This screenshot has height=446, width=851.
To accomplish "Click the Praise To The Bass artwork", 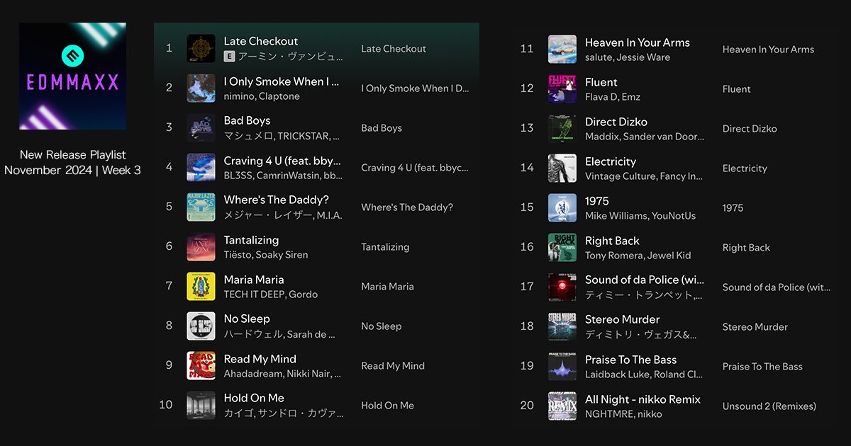I will [562, 367].
